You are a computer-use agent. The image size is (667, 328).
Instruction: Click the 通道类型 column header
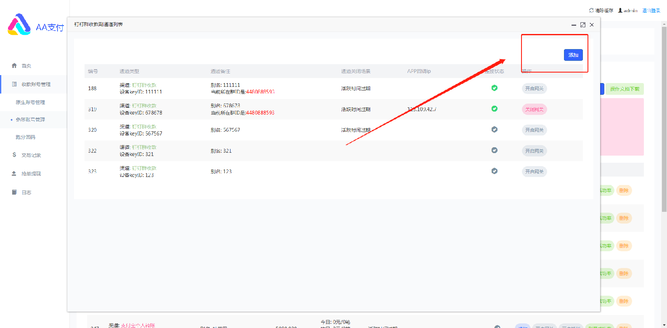[129, 71]
